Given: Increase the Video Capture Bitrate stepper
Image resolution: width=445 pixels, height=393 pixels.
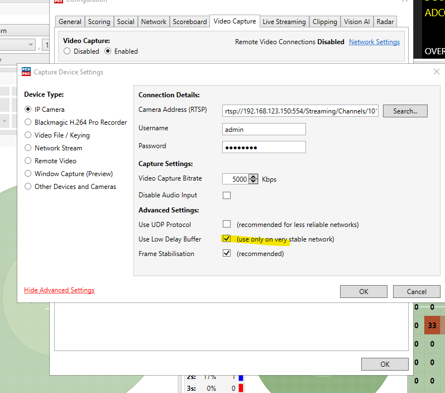Looking at the screenshot, I should click(254, 177).
